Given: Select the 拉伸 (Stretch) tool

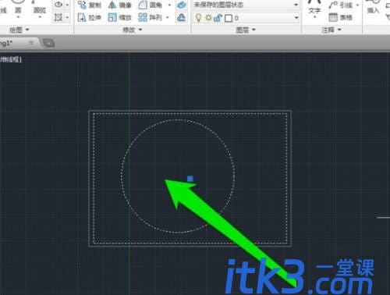Looking at the screenshot, I should tap(90, 17).
